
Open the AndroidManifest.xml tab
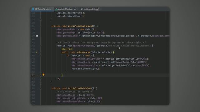67,9
